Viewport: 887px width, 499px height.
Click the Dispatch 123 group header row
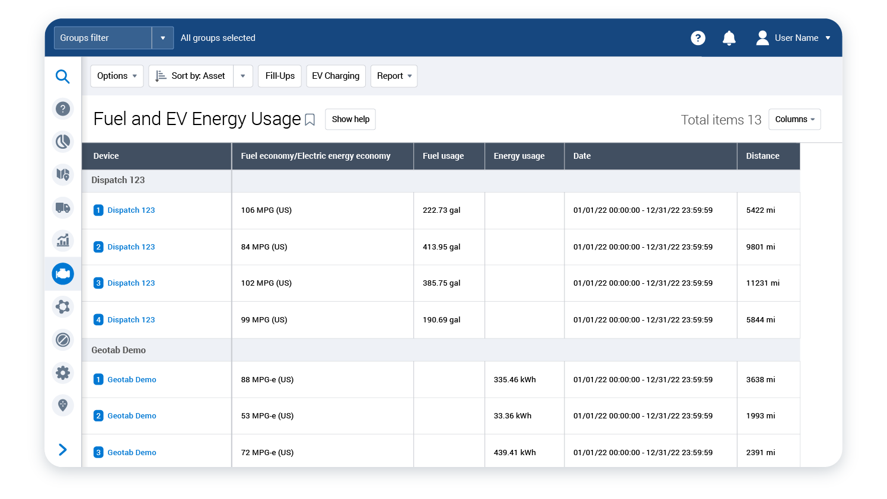pos(441,180)
